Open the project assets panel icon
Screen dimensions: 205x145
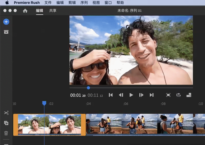point(6,32)
